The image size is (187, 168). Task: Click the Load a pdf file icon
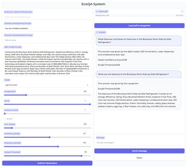(97, 12)
